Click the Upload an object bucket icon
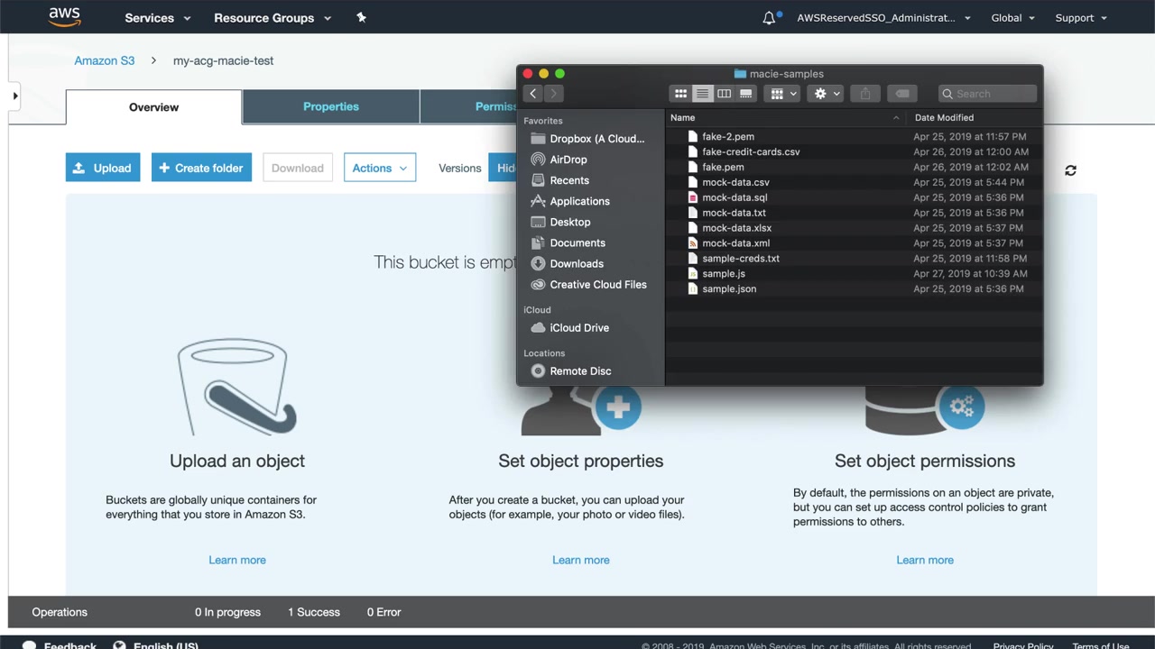The image size is (1155, 649). tap(236, 388)
